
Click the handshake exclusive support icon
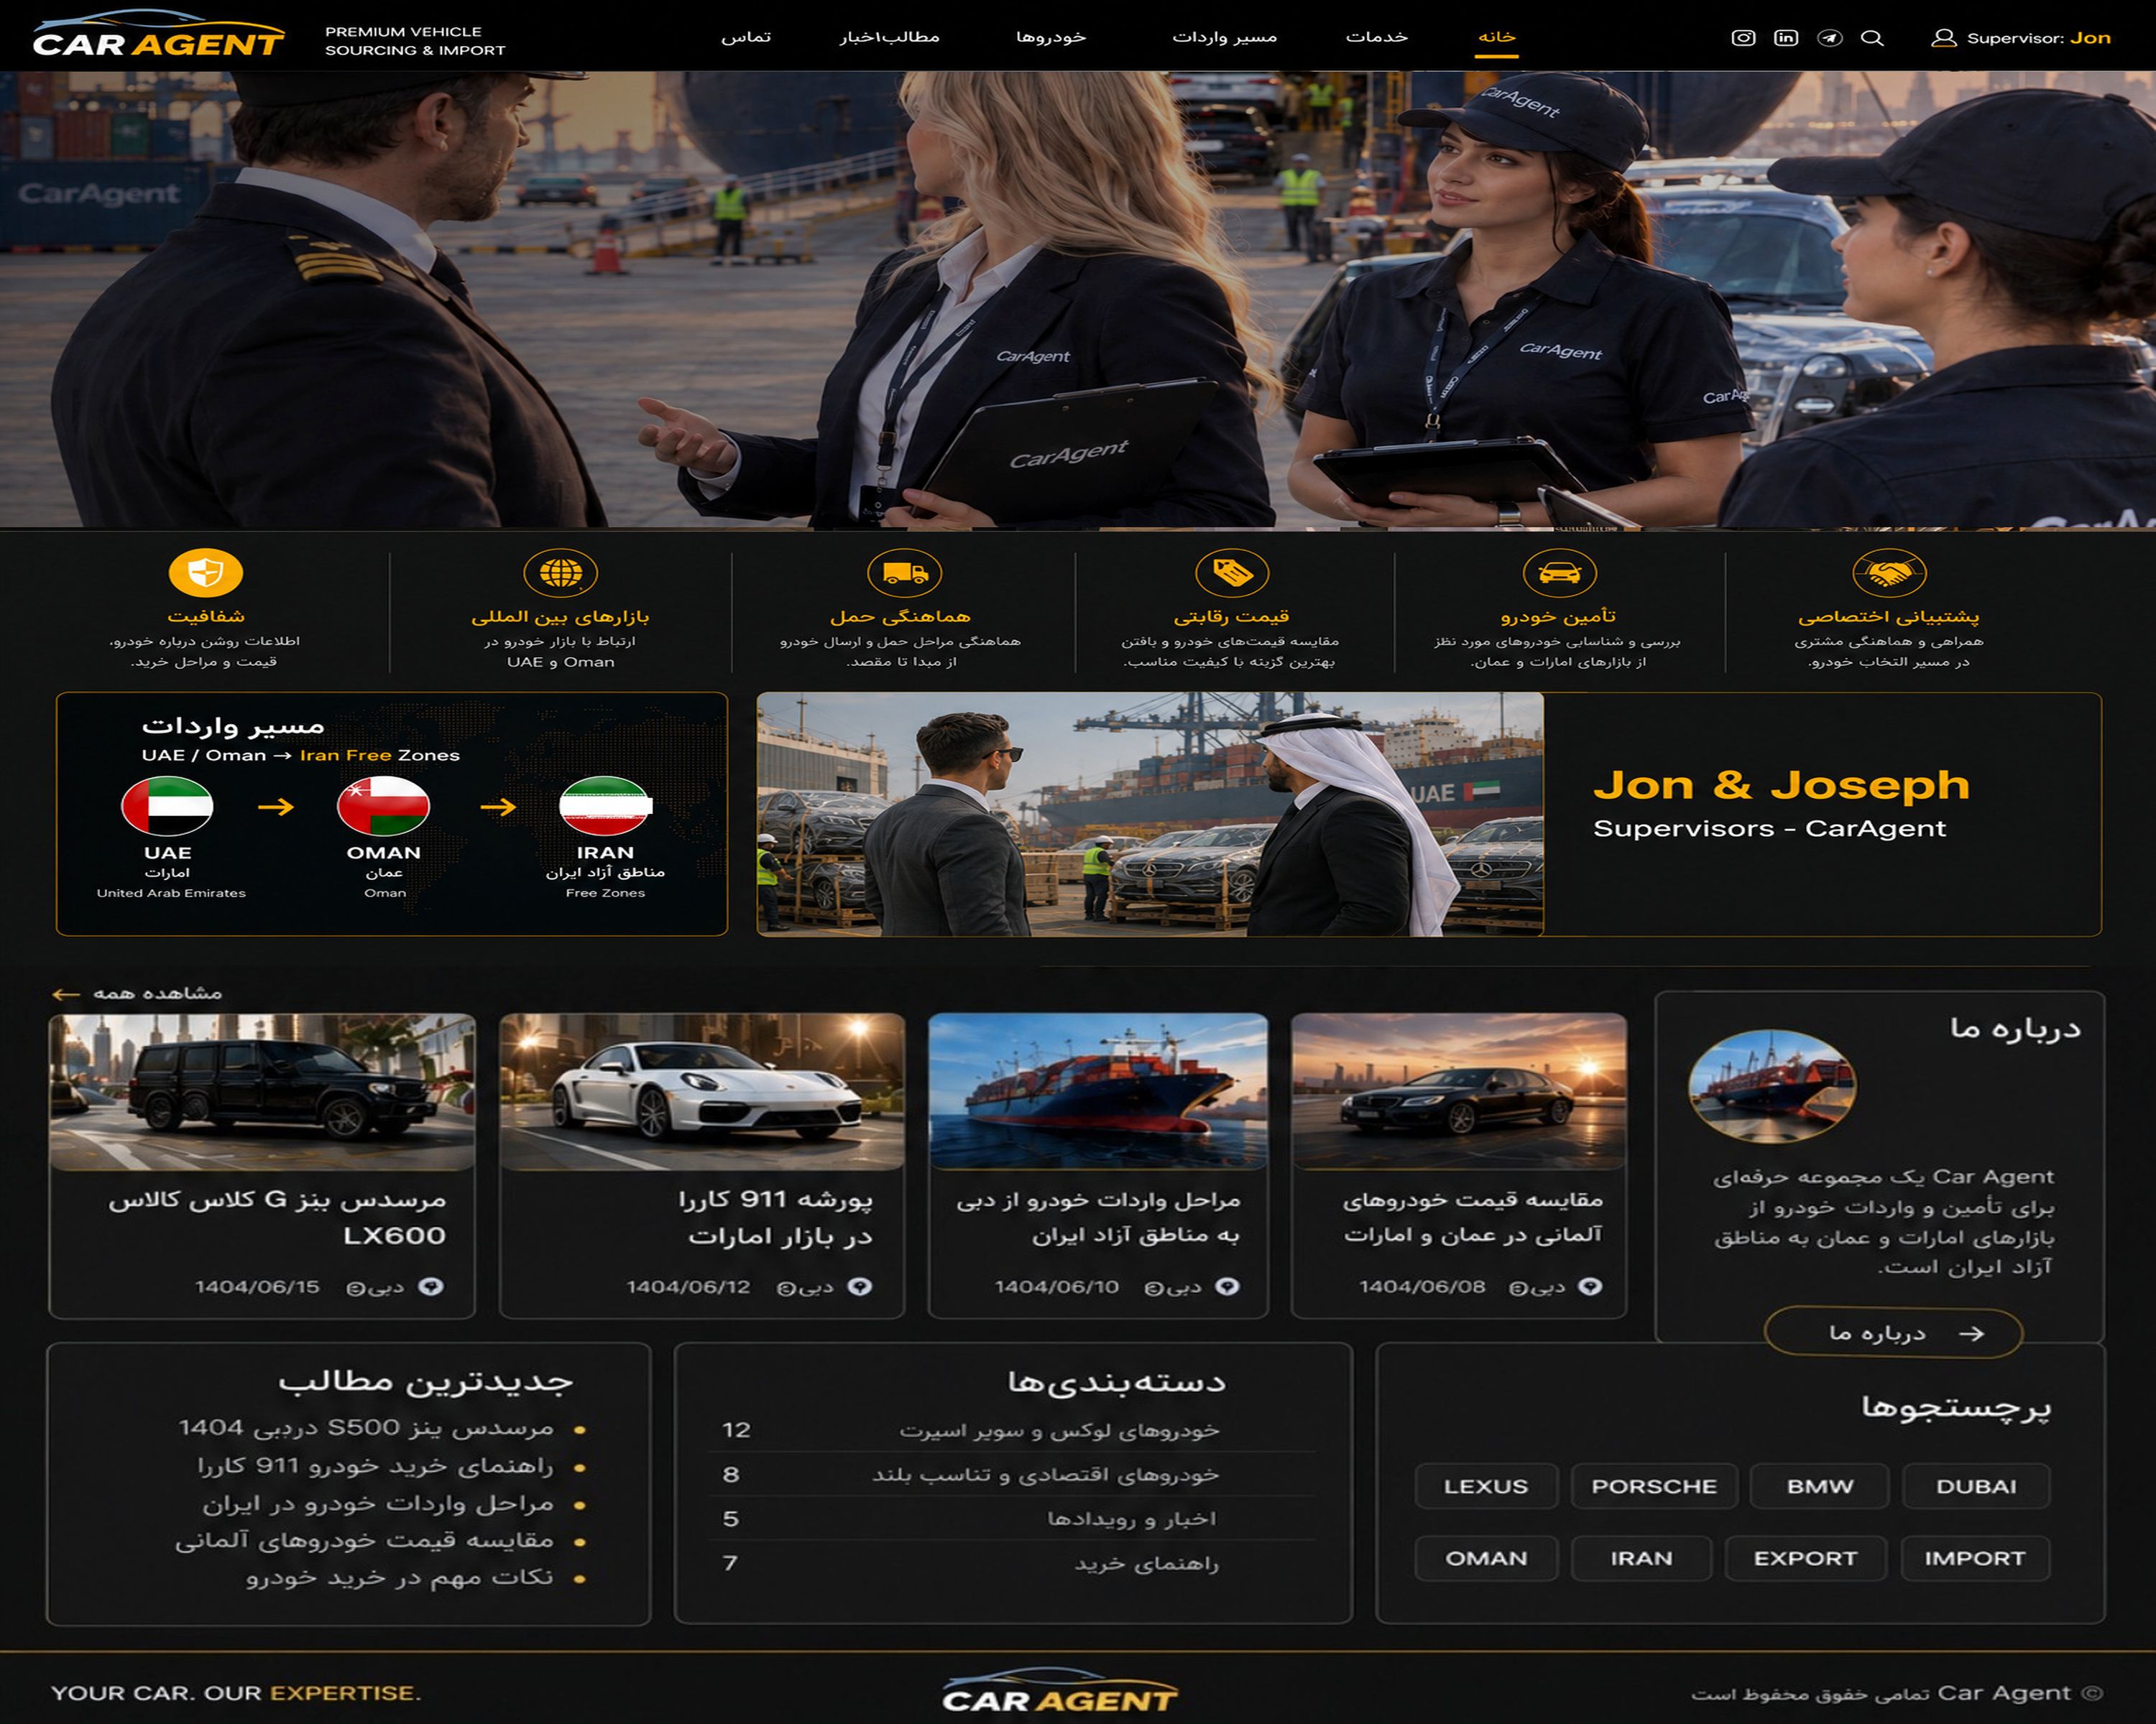1889,574
